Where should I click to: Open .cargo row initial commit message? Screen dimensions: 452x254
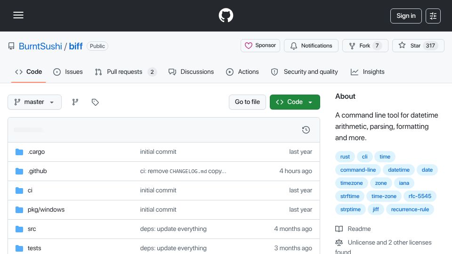click(158, 152)
